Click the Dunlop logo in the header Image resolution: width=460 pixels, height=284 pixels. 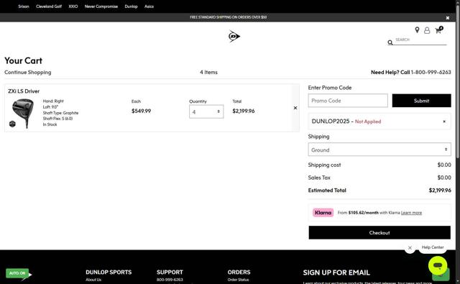[x=234, y=36]
